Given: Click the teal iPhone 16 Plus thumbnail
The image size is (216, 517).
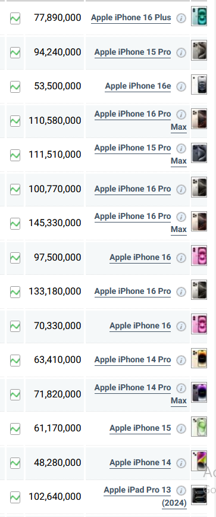Looking at the screenshot, I should click(199, 16).
